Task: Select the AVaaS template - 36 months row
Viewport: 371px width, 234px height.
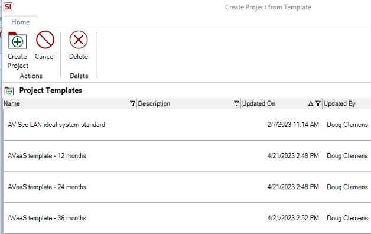Action: (187, 218)
